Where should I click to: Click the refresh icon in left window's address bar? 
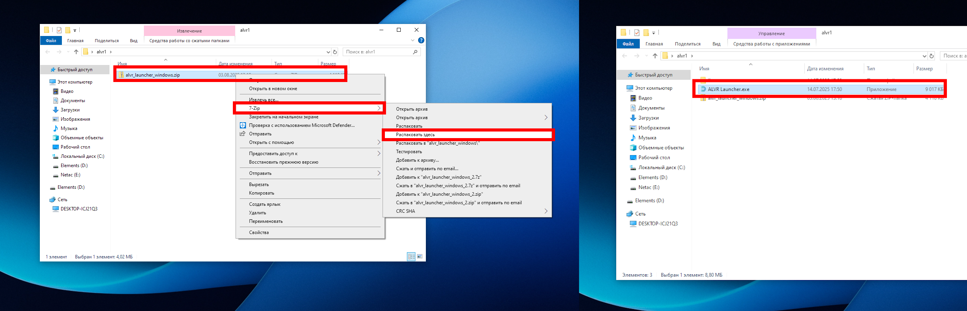tap(335, 52)
